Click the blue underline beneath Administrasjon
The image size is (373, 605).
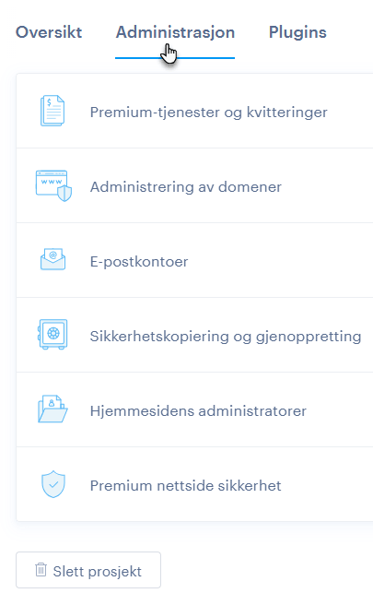[x=175, y=58]
